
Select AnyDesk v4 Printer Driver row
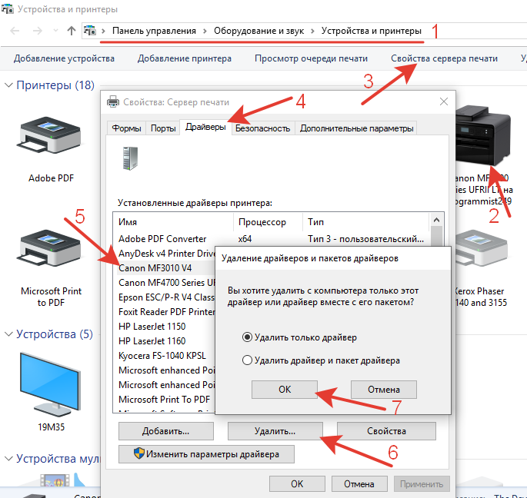coord(166,254)
